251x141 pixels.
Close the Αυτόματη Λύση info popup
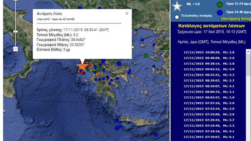tap(127, 13)
